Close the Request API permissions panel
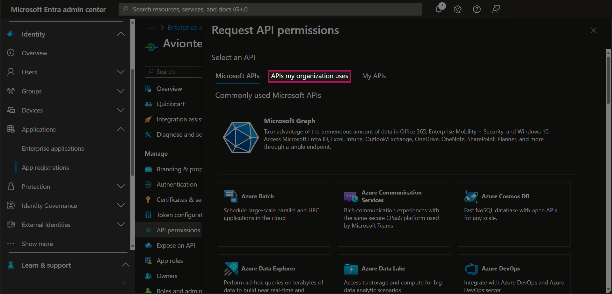Image resolution: width=612 pixels, height=294 pixels. coord(593,30)
